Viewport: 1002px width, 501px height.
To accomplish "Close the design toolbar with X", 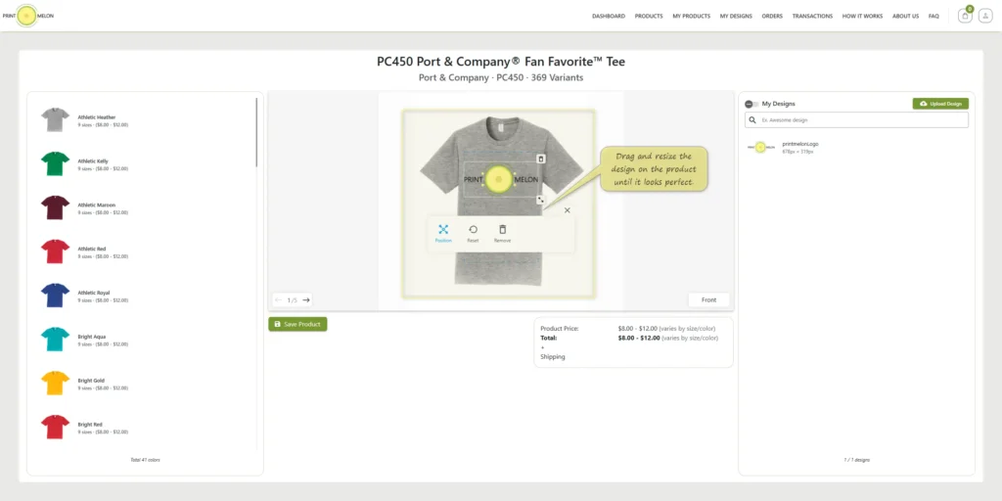I will coord(567,210).
